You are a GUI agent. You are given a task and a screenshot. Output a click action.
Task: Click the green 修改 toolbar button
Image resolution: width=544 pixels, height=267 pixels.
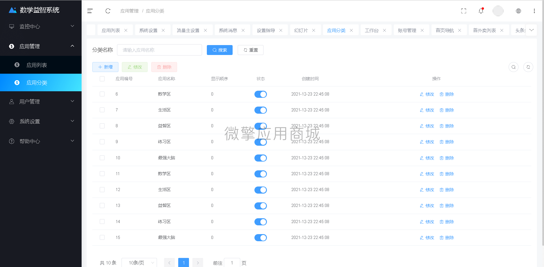click(x=135, y=67)
